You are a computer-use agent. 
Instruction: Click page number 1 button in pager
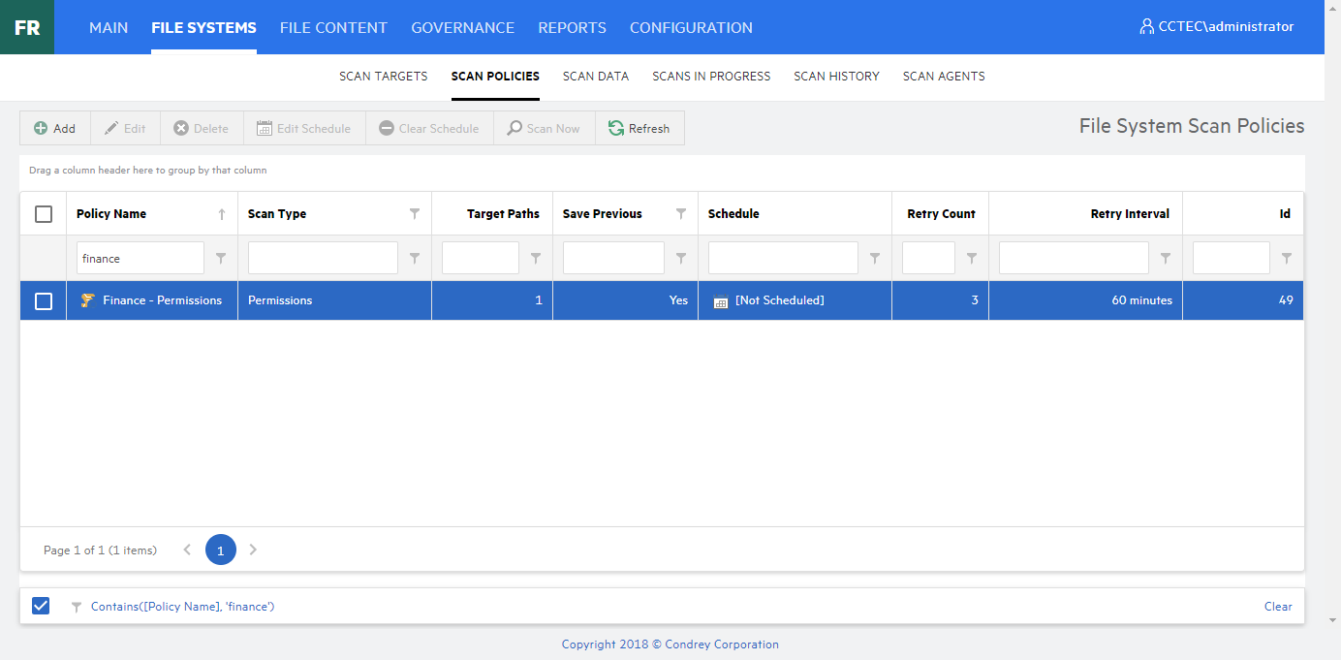pos(220,550)
